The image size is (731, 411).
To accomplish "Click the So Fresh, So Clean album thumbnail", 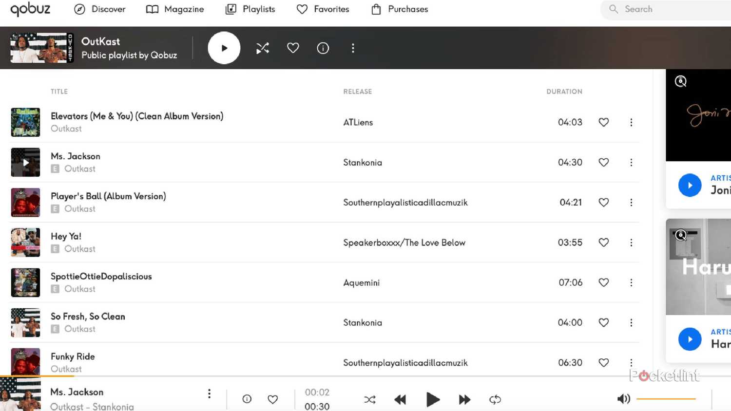I will (x=25, y=322).
